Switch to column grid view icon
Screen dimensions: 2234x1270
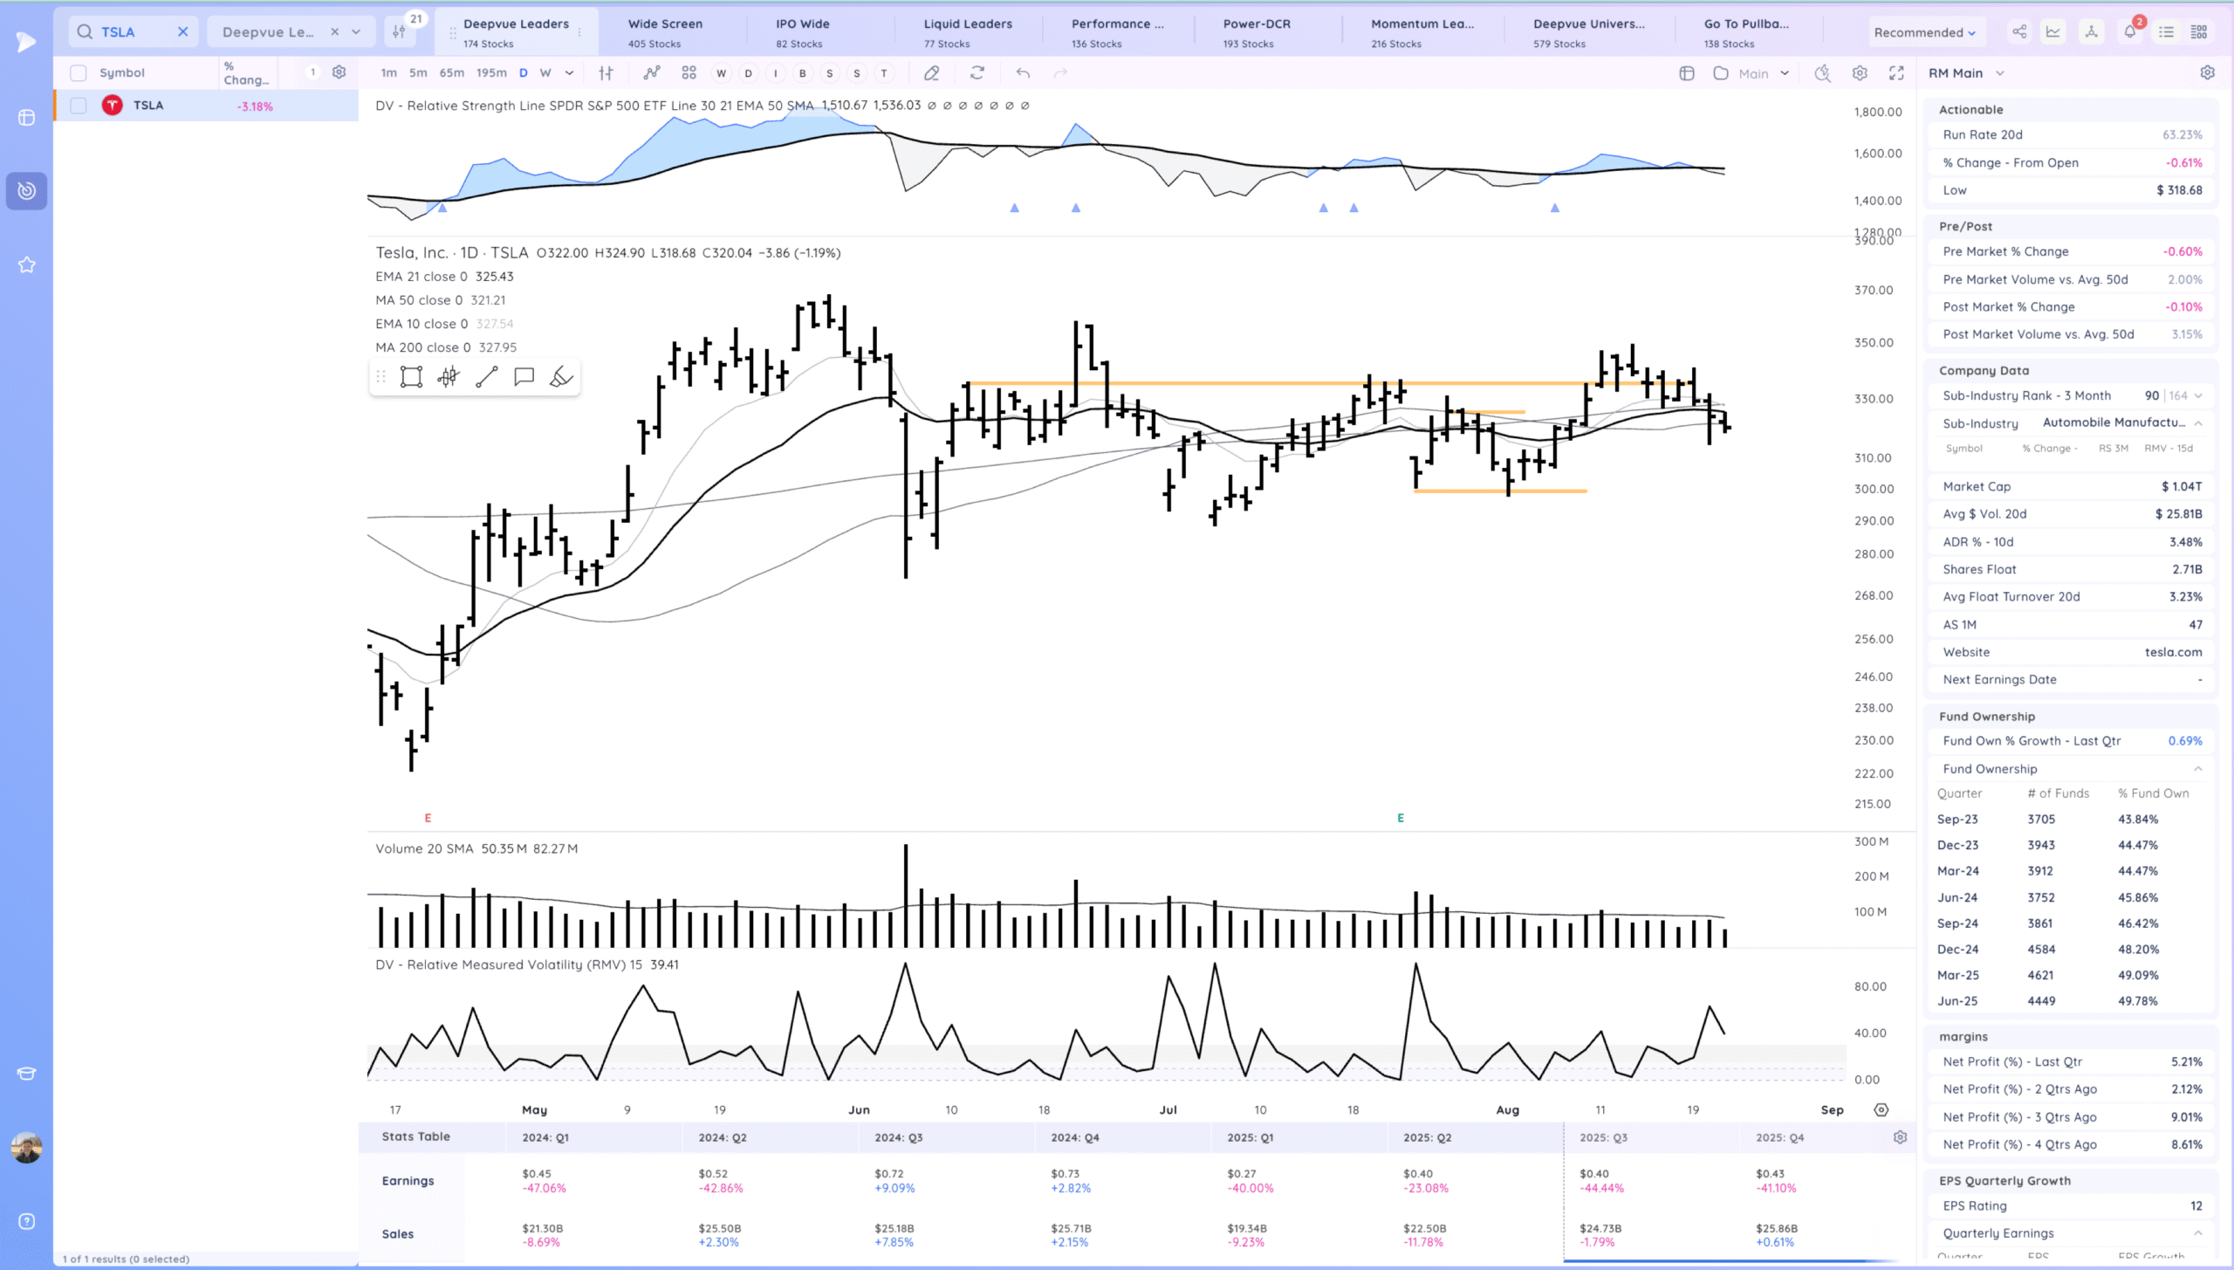2199,31
